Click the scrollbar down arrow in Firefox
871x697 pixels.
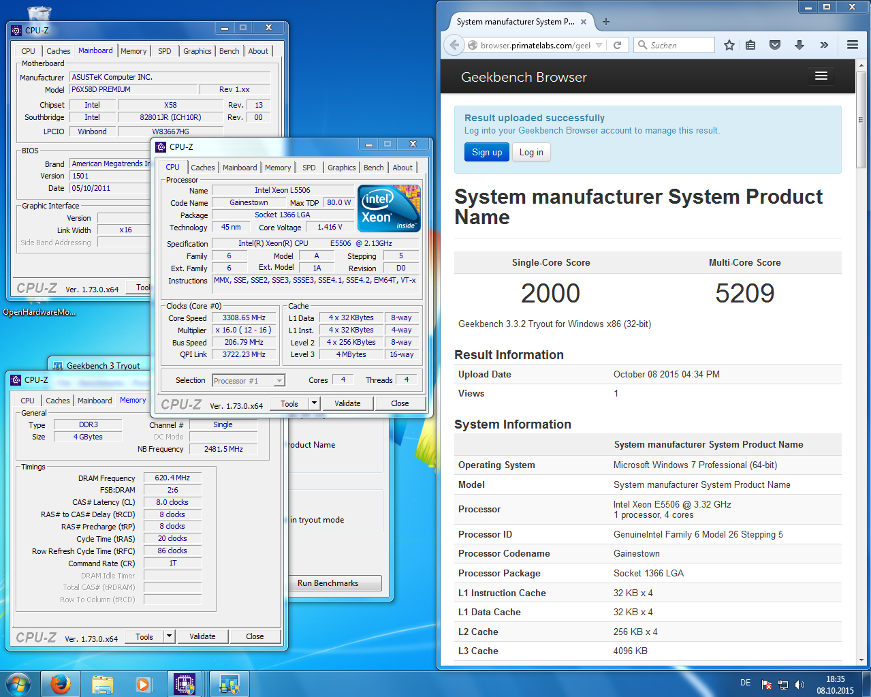pyautogui.click(x=861, y=660)
